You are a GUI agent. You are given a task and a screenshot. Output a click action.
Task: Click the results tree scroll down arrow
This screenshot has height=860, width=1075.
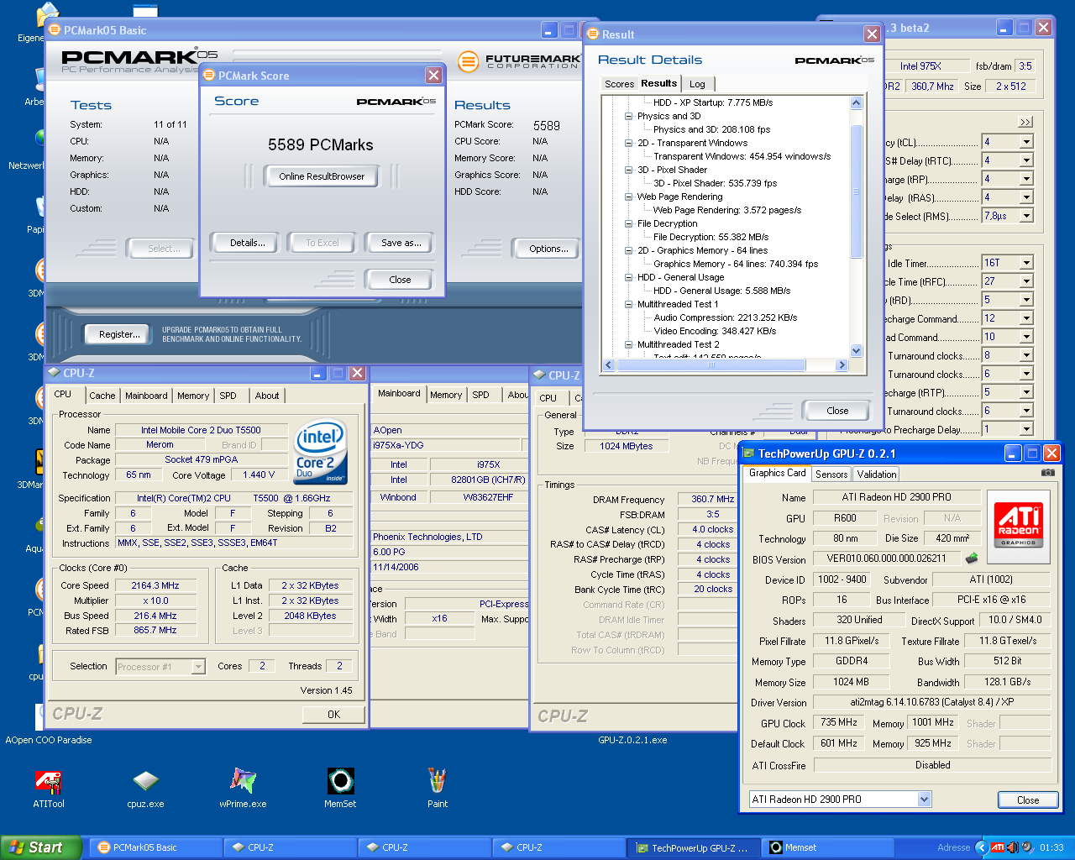coord(857,351)
